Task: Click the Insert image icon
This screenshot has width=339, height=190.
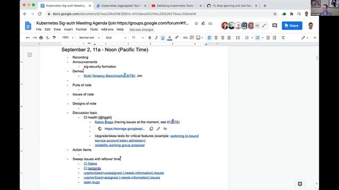Action: [x=198, y=37]
